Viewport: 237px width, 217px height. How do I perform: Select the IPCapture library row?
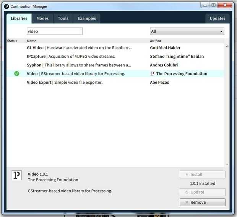pos(115,57)
